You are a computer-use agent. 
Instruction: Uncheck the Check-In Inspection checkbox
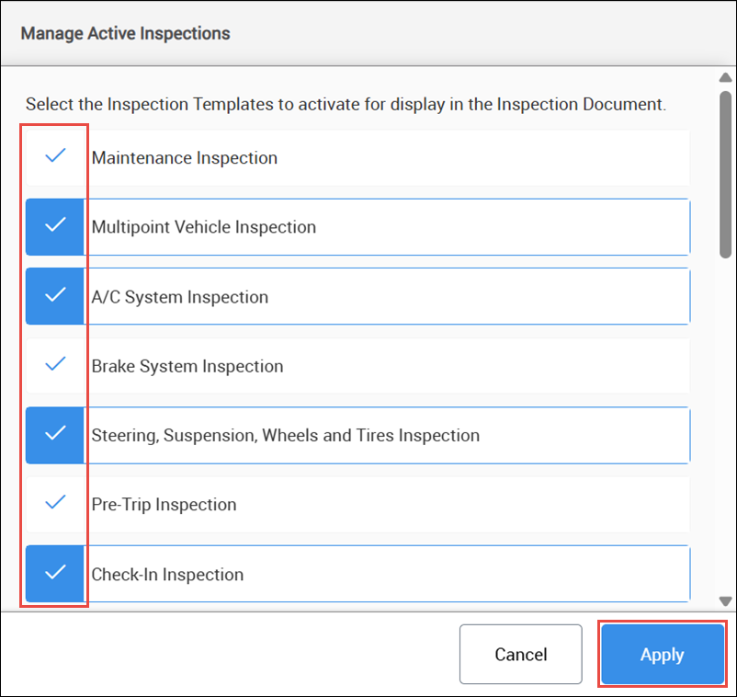click(55, 573)
